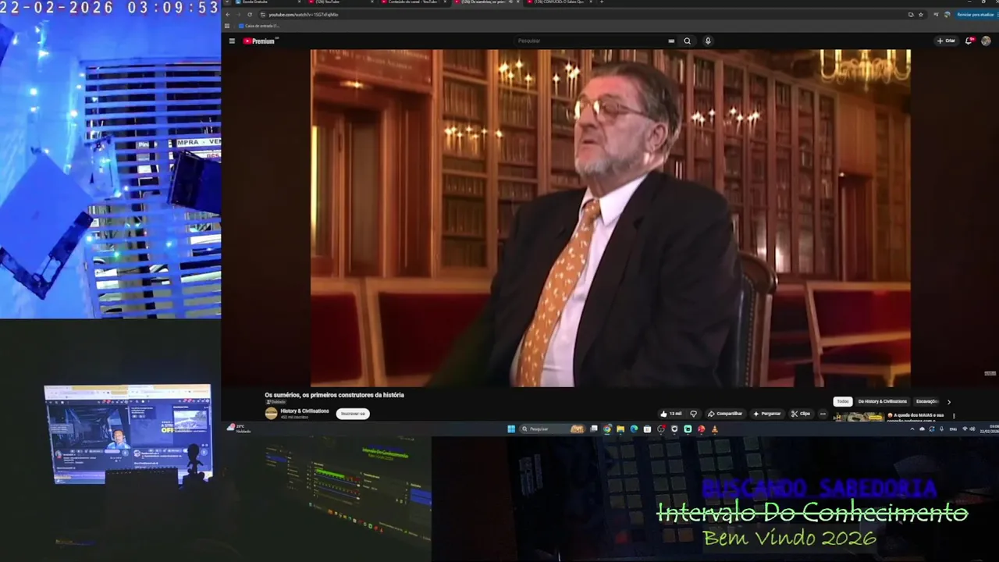
Task: Like the video with thumbs up
Action: click(670, 414)
